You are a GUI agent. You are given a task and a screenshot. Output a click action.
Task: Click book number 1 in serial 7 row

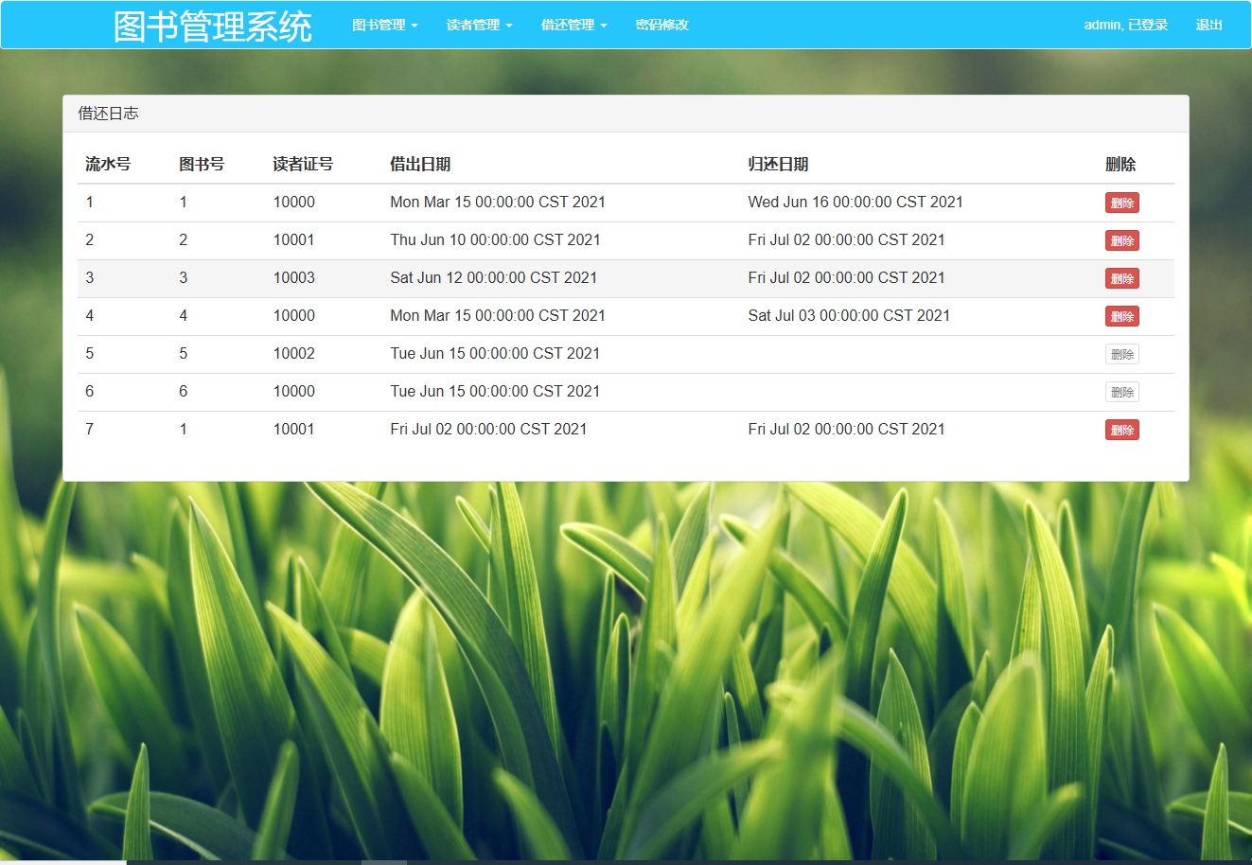[184, 429]
